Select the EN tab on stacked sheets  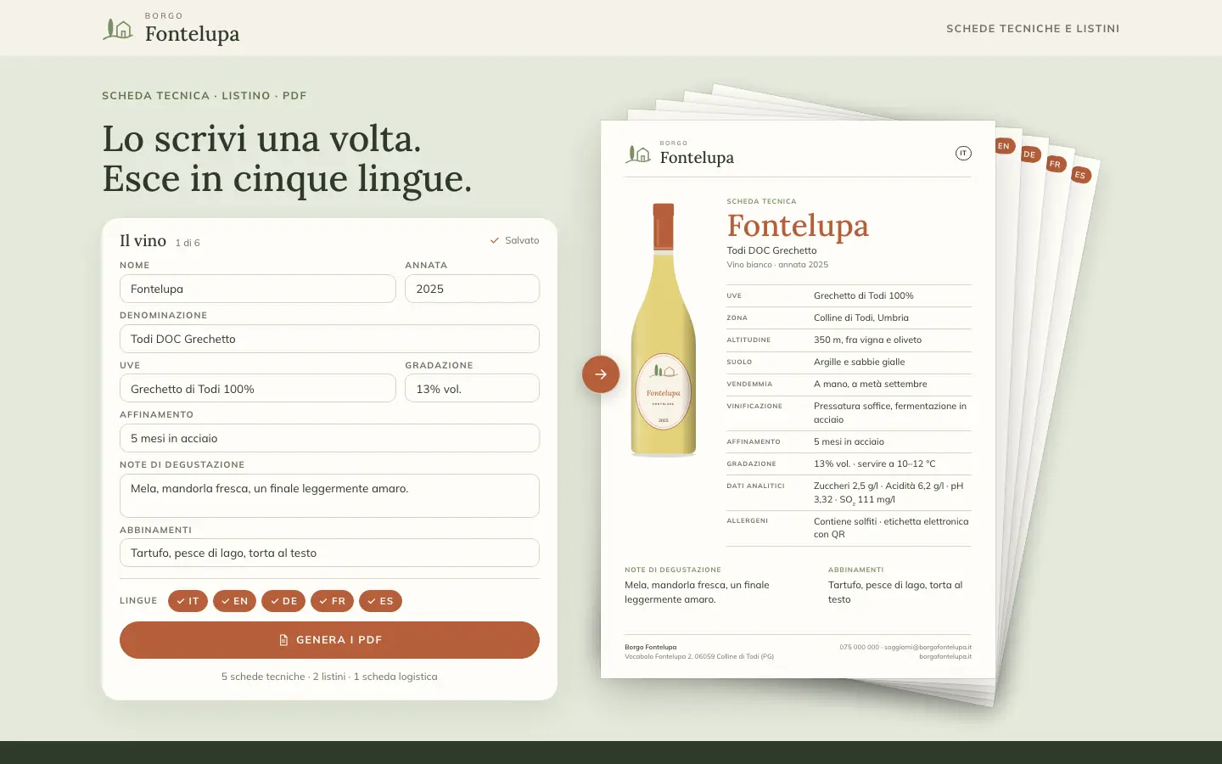pos(1004,146)
